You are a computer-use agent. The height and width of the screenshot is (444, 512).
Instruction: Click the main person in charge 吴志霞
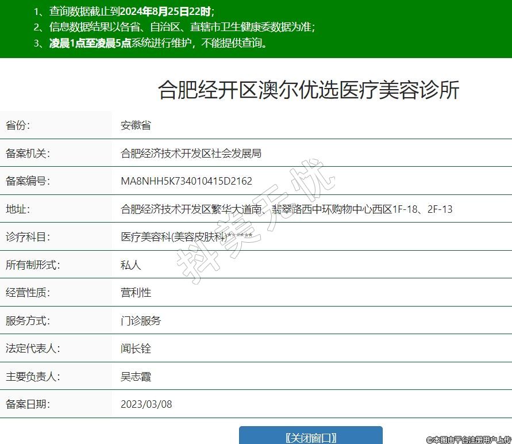pos(136,377)
